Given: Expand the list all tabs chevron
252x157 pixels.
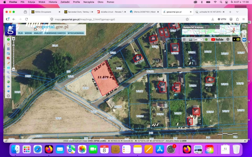Looking at the screenshot, I should point(237,12).
